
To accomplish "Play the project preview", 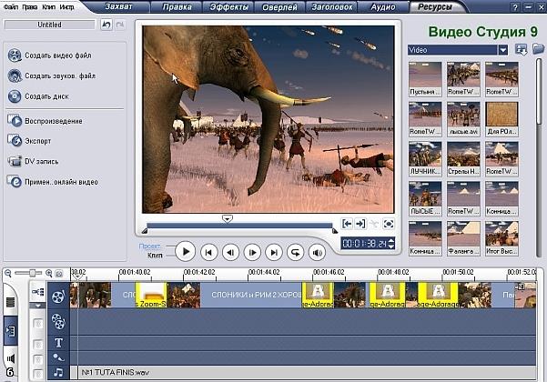I will tap(186, 251).
